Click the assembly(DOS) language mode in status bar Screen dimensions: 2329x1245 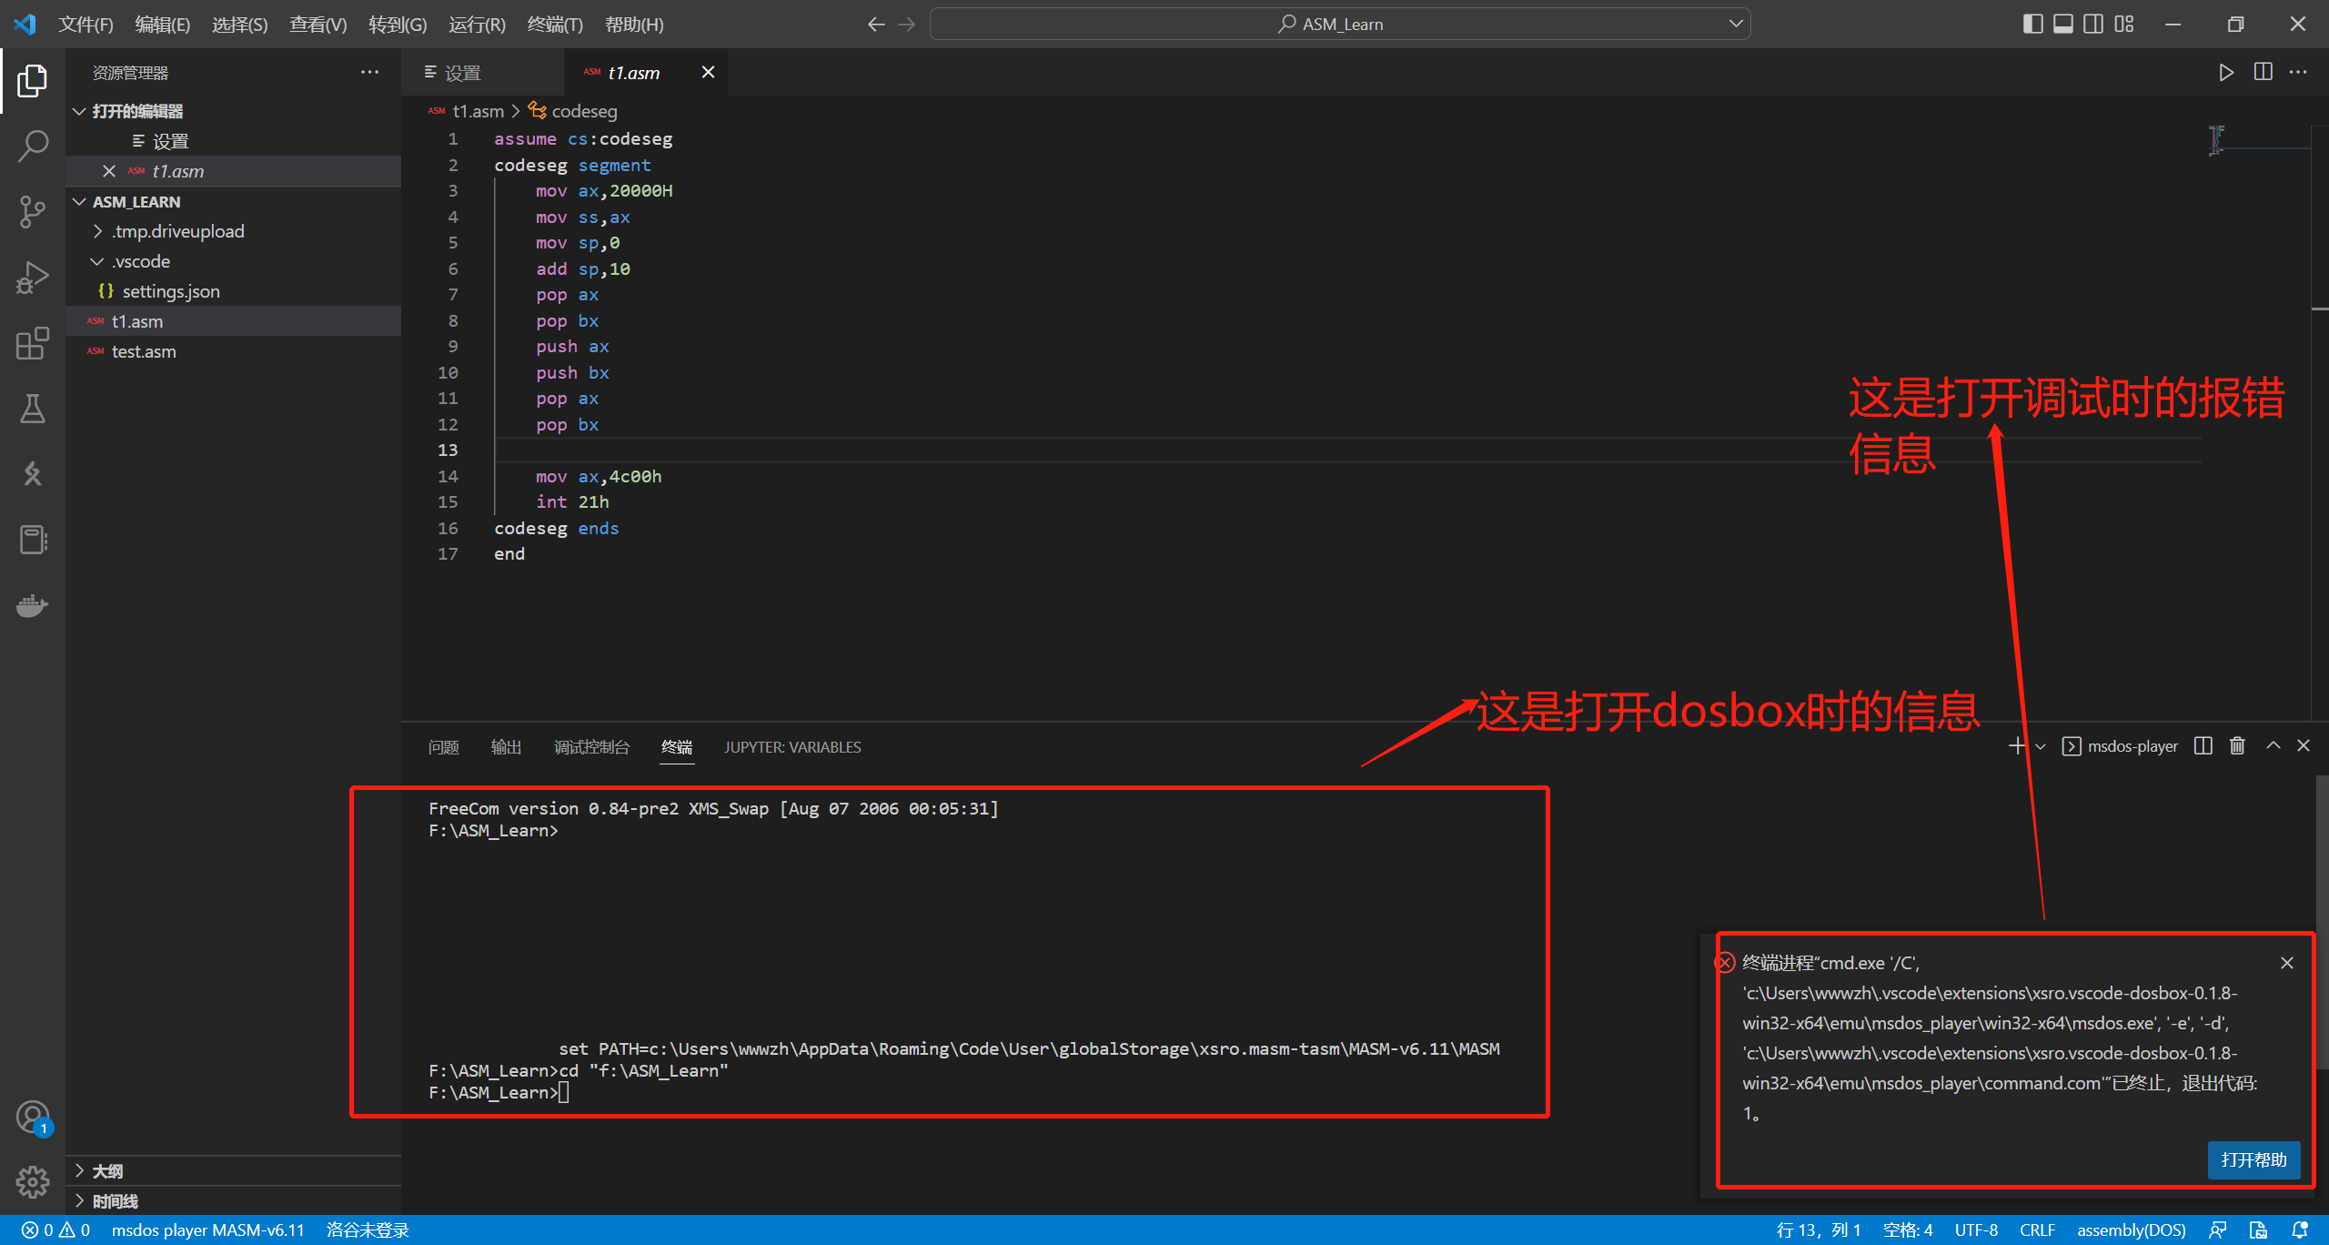coord(2131,1230)
